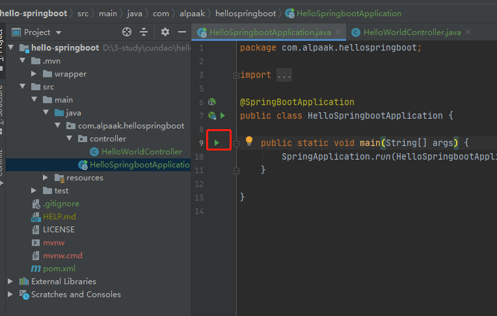Click line number 13 in the gutter
The width and height of the screenshot is (497, 316).
pyautogui.click(x=199, y=198)
